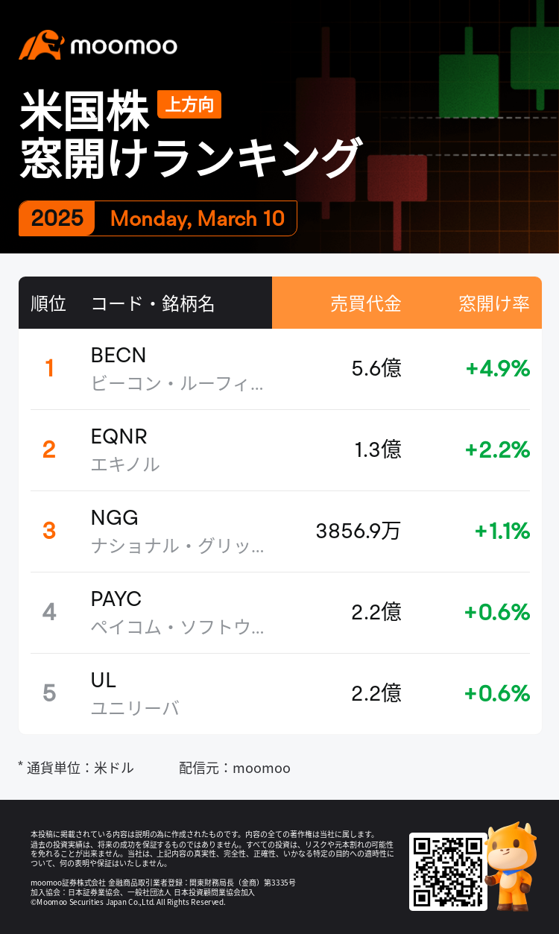Click the 2025 year label

point(57,218)
